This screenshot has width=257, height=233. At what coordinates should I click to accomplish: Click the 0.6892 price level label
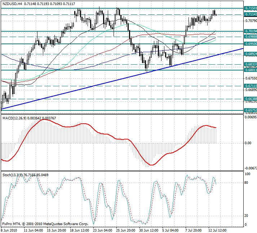(251, 54)
